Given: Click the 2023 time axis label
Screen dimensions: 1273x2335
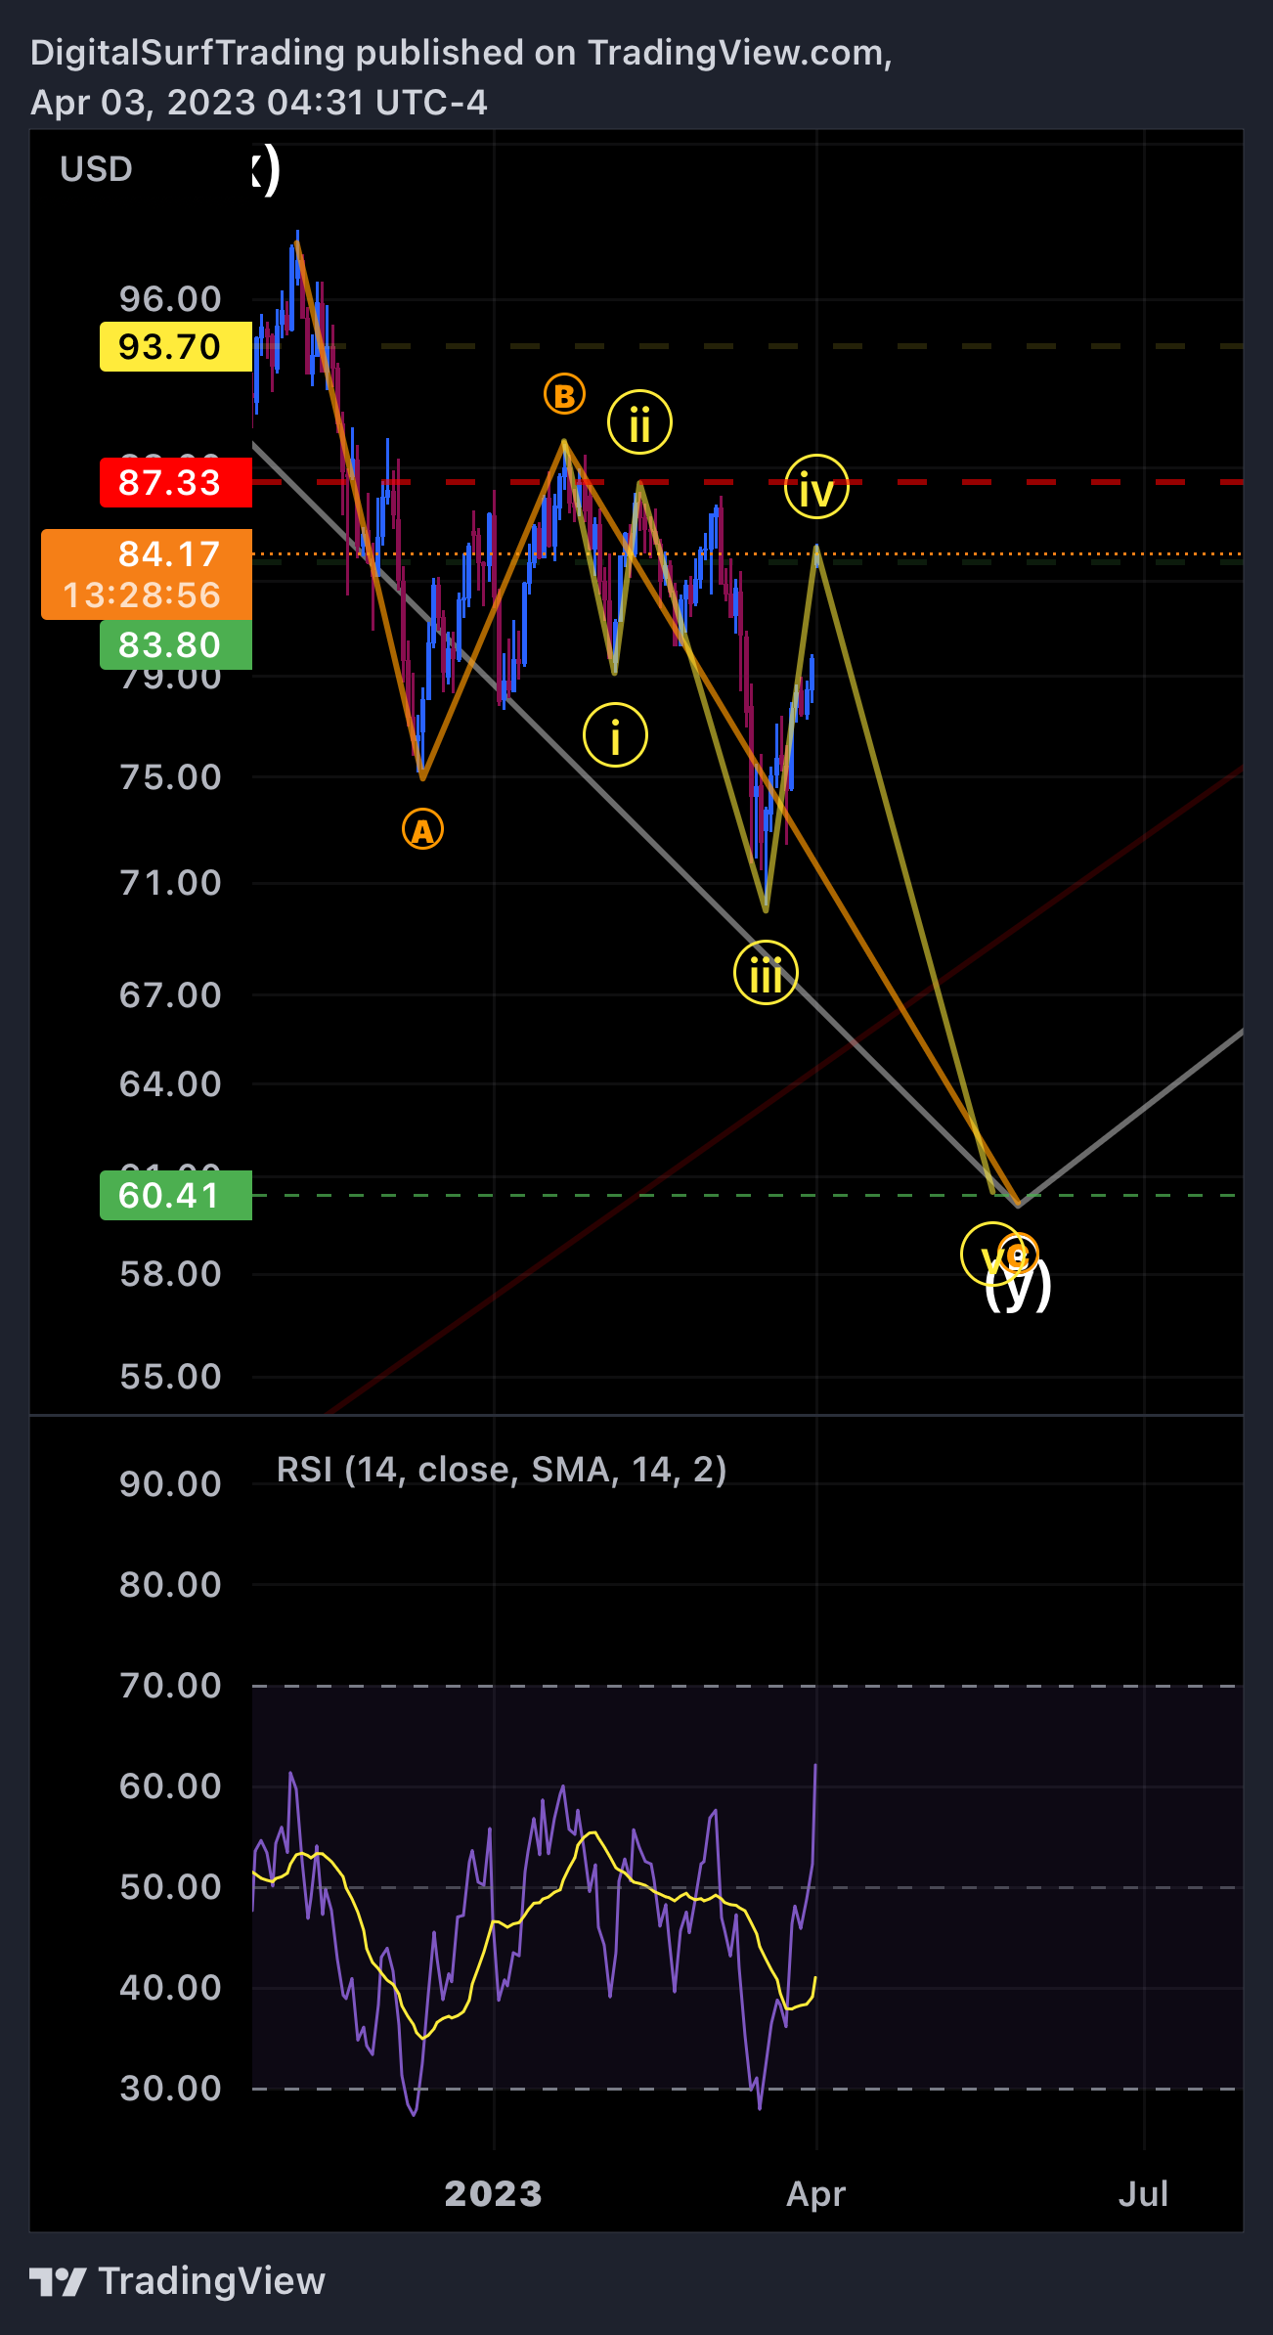Looking at the screenshot, I should [494, 2193].
